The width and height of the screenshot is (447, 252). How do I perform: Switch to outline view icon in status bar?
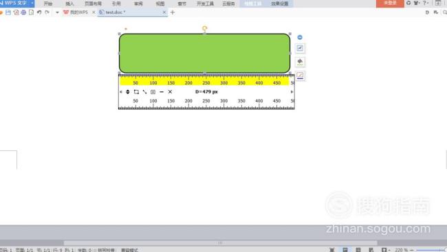[x=358, y=250]
